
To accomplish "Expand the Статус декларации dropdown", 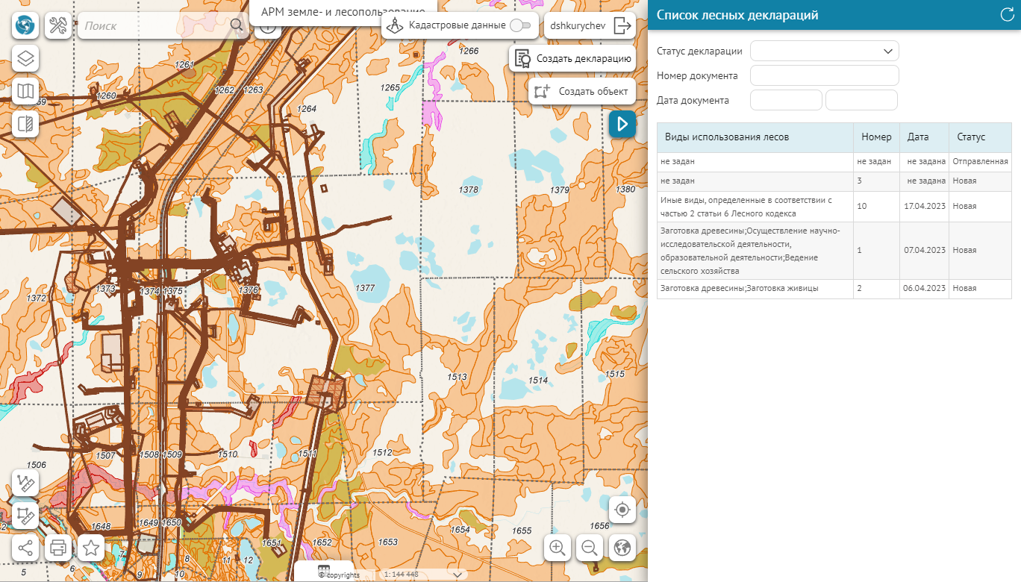I will click(x=824, y=51).
